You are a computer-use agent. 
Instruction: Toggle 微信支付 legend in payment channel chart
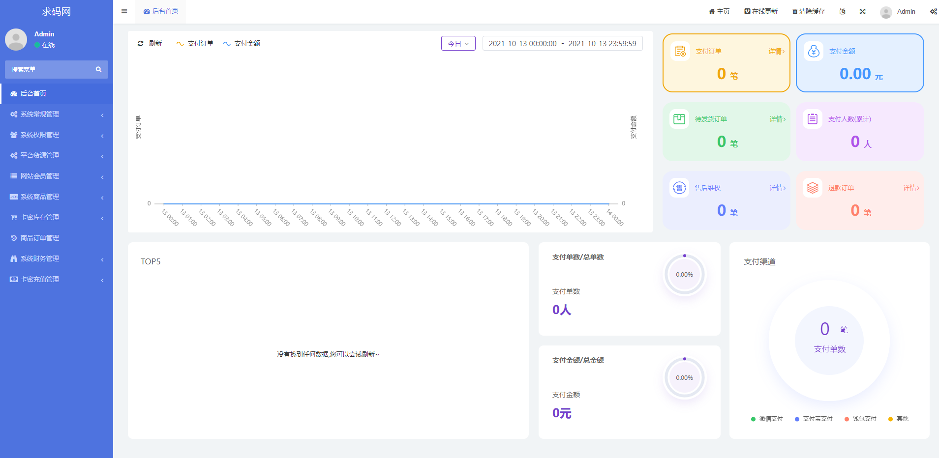(767, 419)
